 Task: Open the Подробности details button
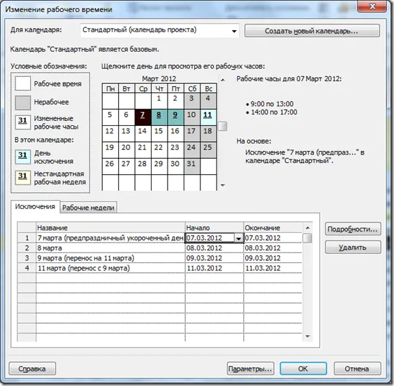tap(353, 229)
